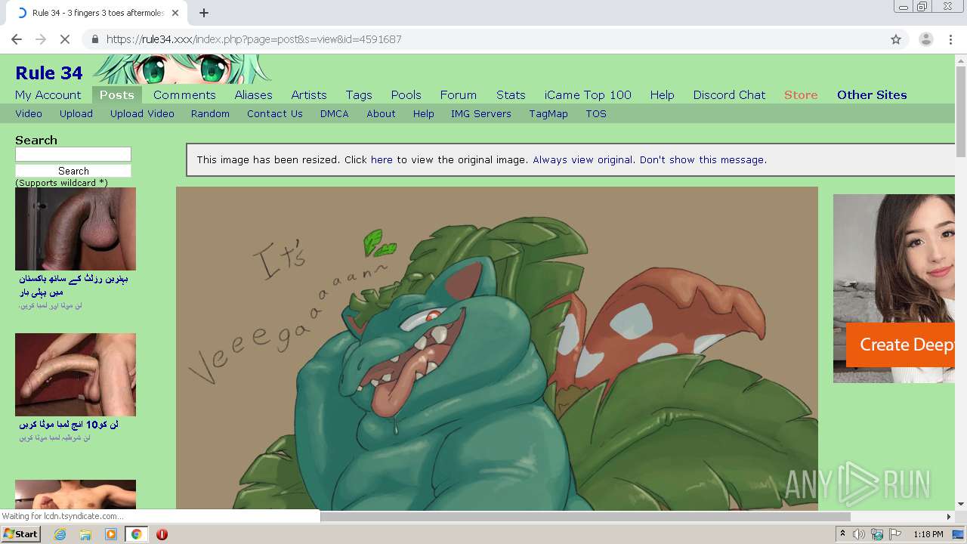This screenshot has height=544, width=967.
Task: Select 'Always view original' link
Action: point(582,159)
